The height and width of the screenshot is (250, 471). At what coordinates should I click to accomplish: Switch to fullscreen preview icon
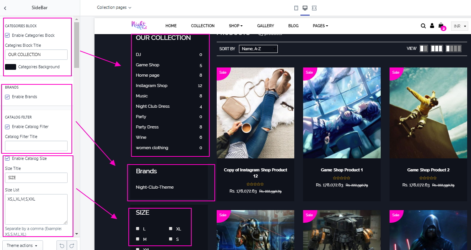pyautogui.click(x=314, y=8)
